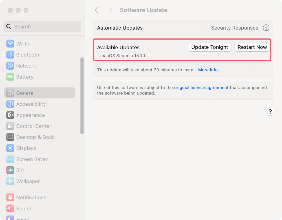Click the Network globe icon
The image size is (282, 220).
tap(10, 66)
